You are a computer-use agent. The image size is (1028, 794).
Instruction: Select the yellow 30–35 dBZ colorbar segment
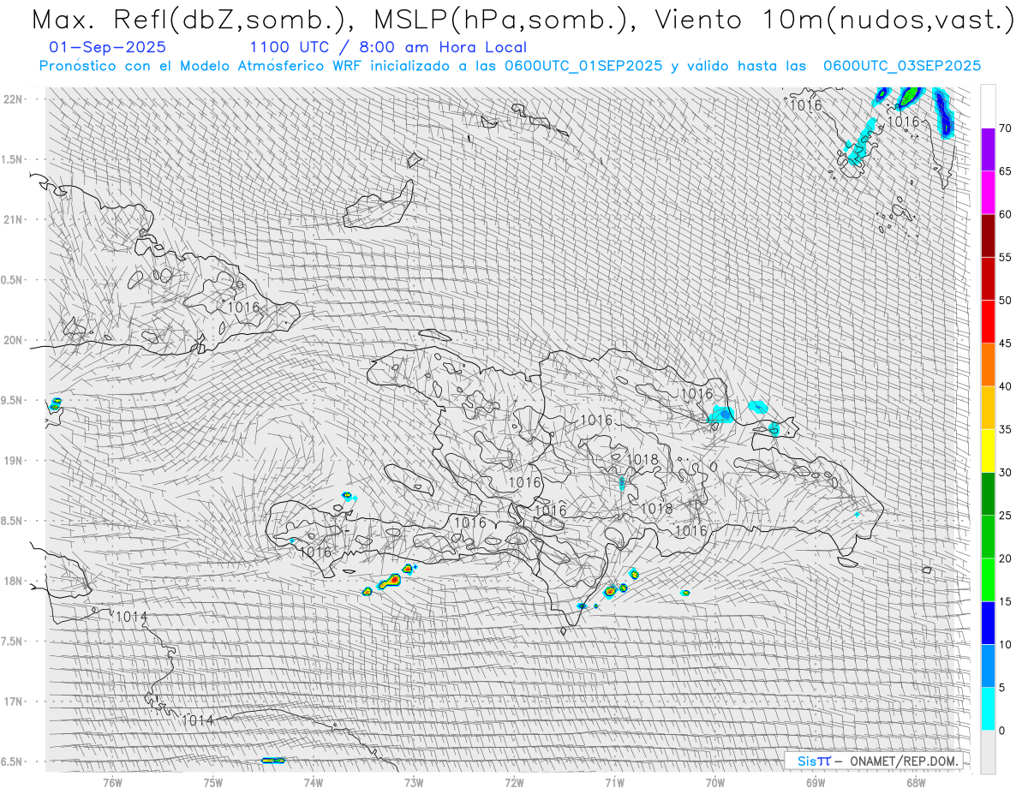(x=988, y=451)
